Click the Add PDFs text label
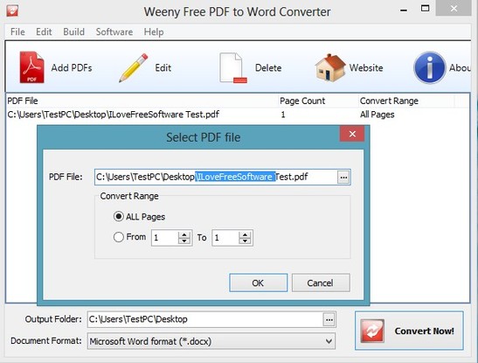Viewport: 478px width, 363px height. pyautogui.click(x=72, y=67)
